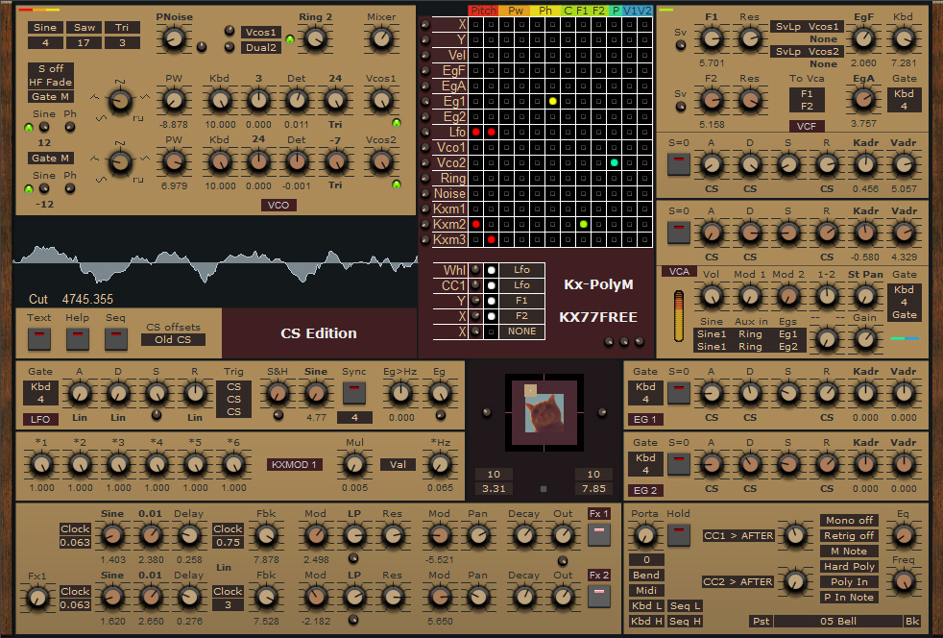Click the Decay knob in Fx 1 row
The image size is (943, 638).
523,535
